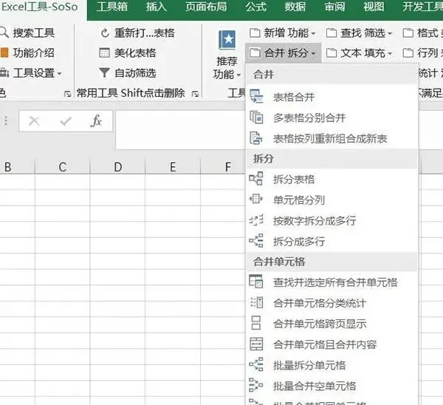Select column C header

[x=63, y=167]
